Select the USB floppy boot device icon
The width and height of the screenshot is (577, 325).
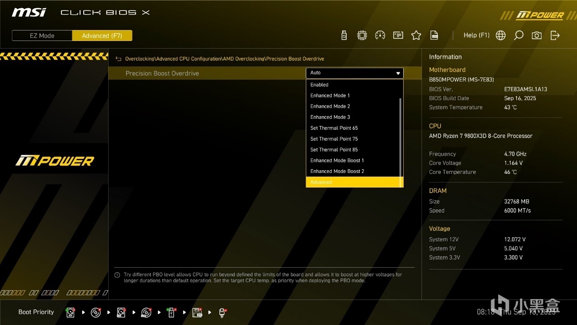197,312
